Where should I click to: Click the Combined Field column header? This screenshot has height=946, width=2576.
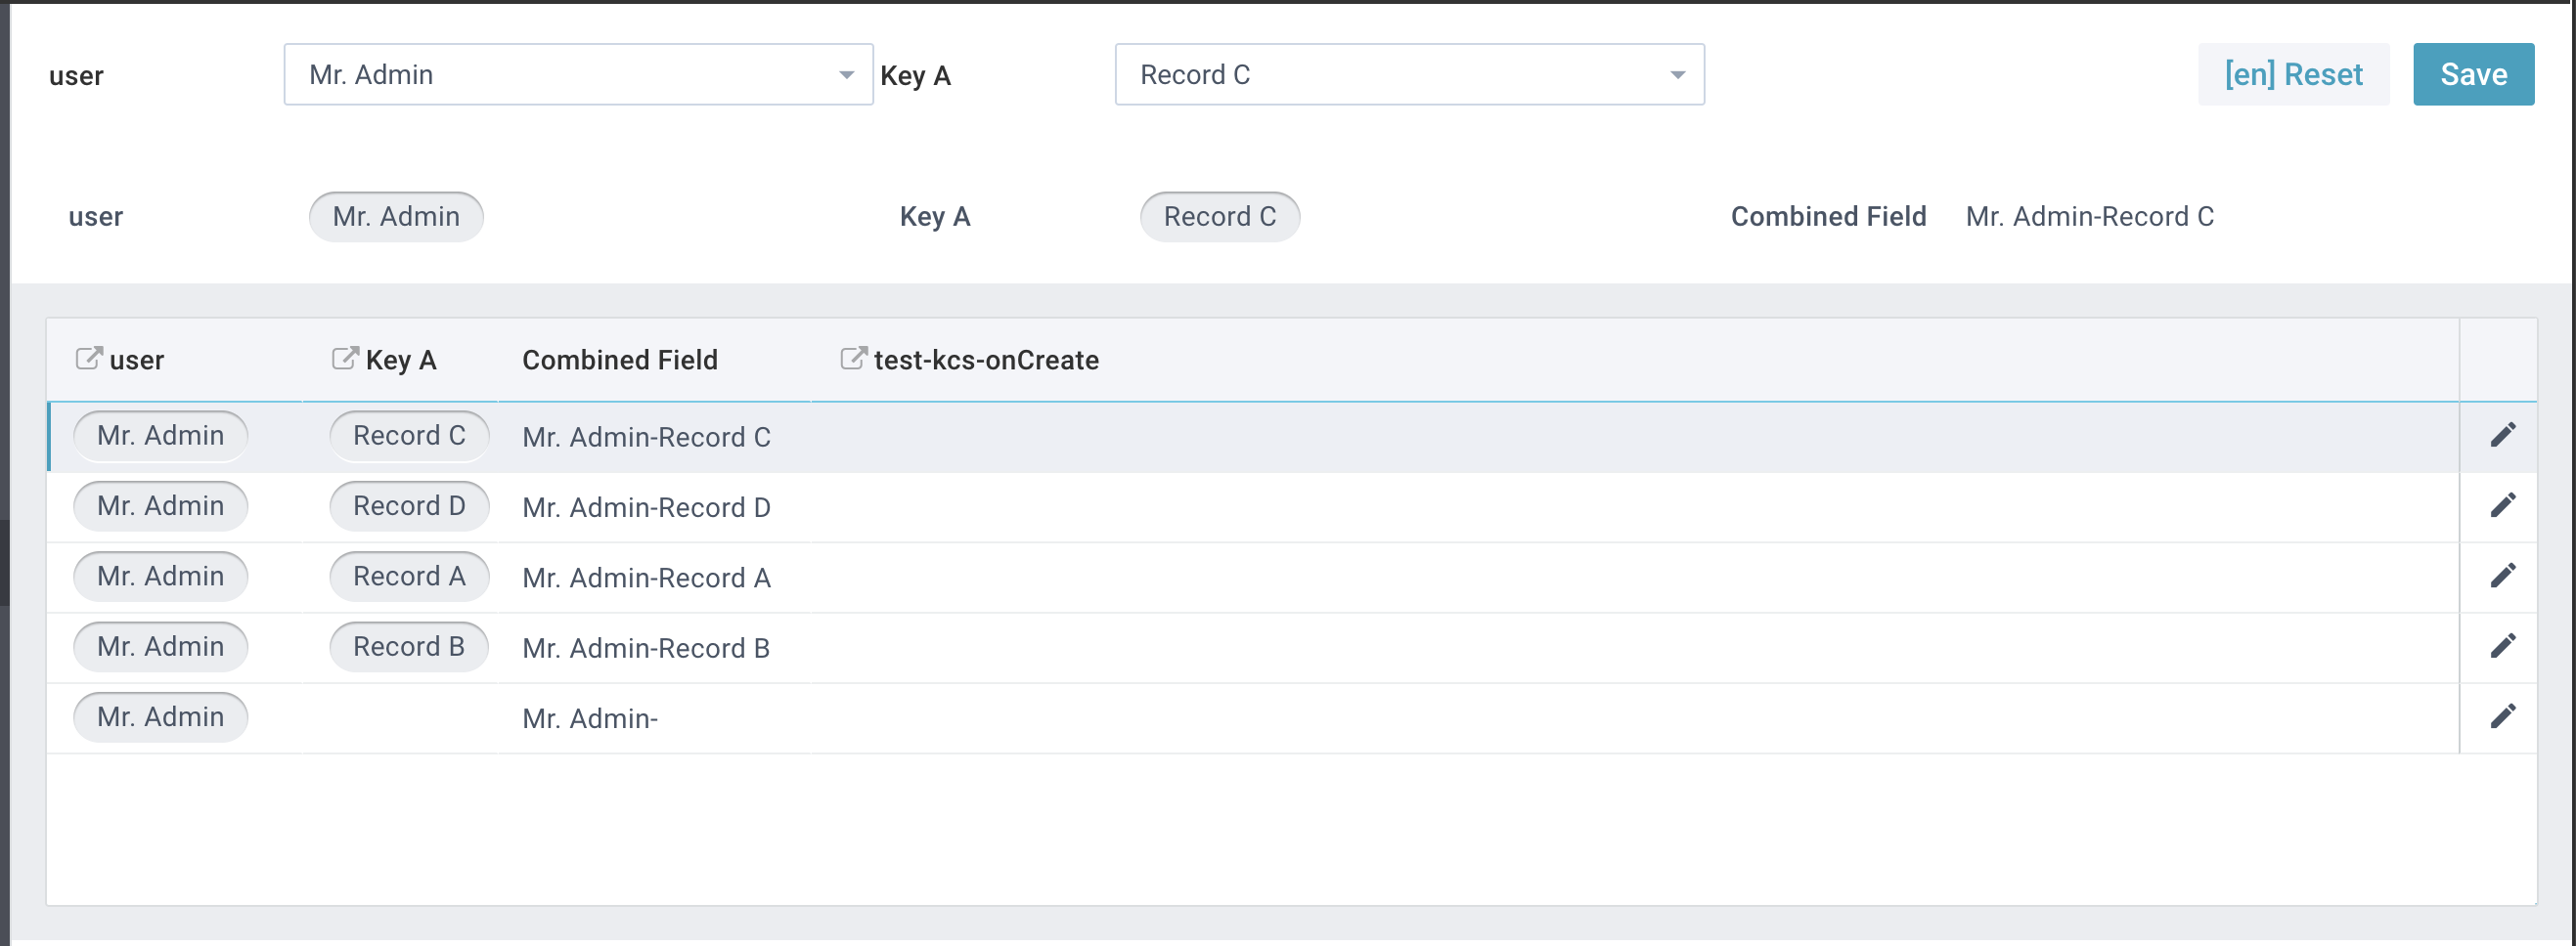[620, 360]
